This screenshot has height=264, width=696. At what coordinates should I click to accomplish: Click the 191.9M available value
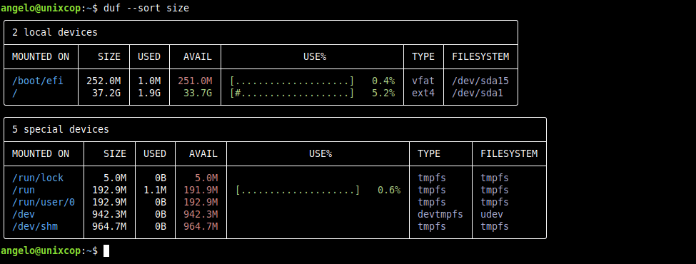201,190
